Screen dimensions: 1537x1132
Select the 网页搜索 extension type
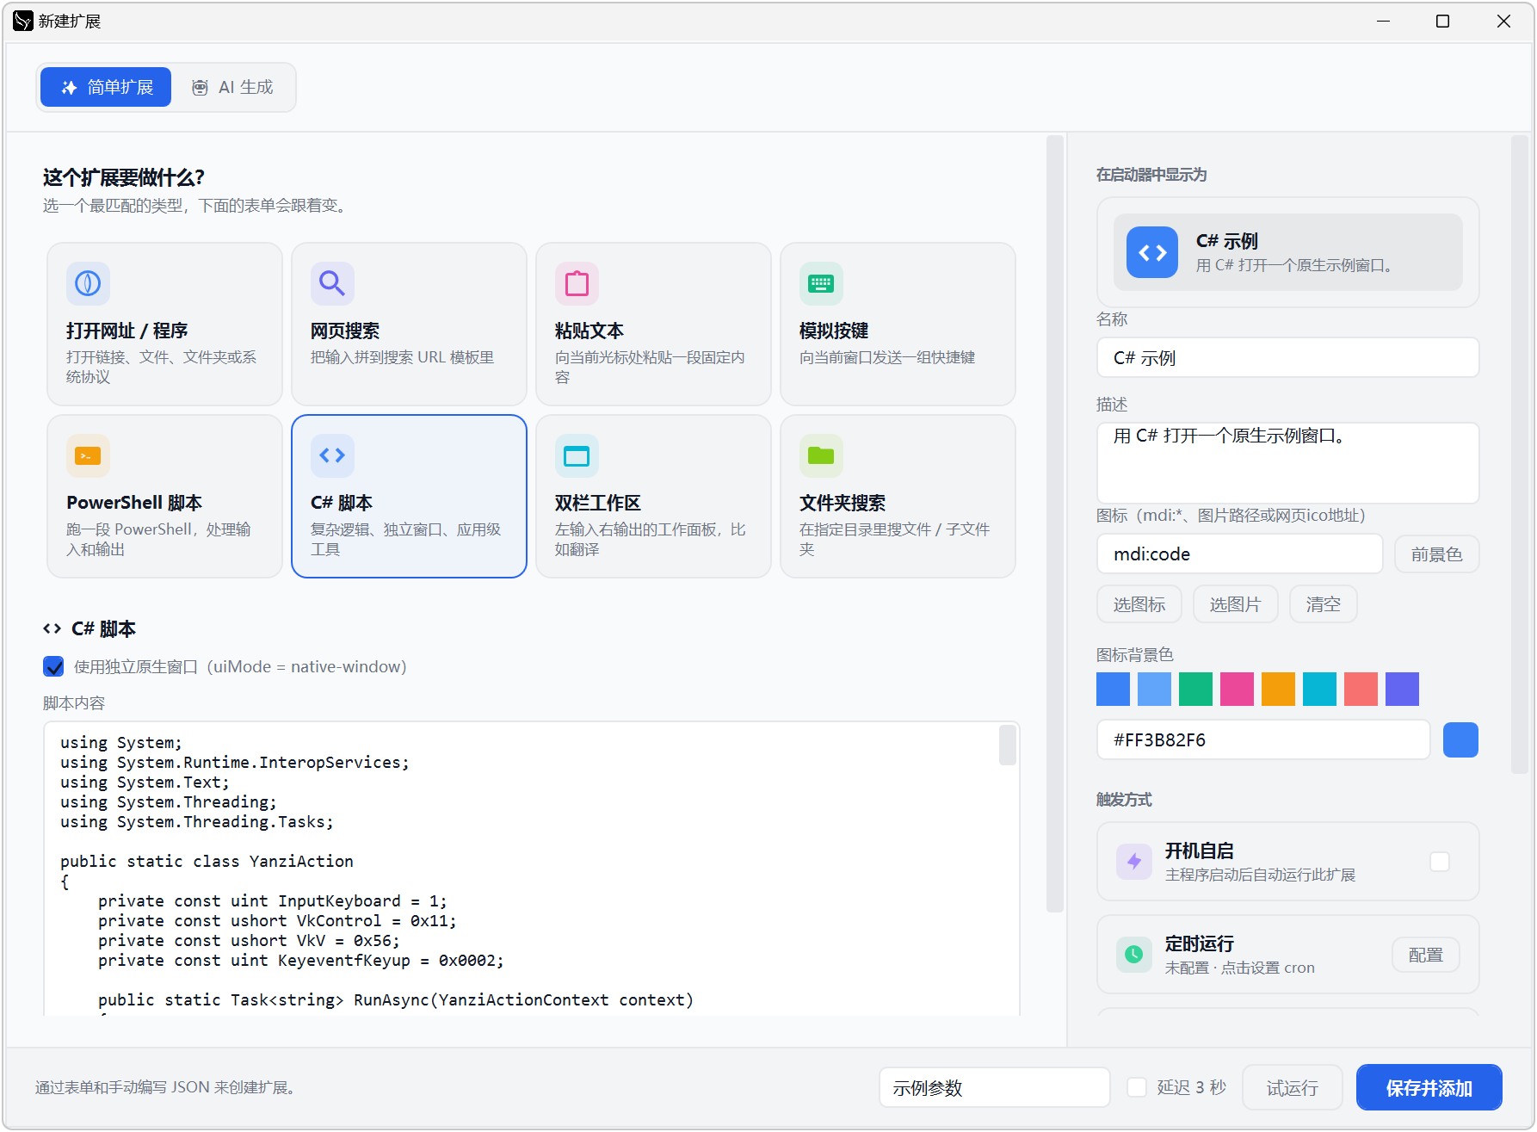tap(409, 324)
